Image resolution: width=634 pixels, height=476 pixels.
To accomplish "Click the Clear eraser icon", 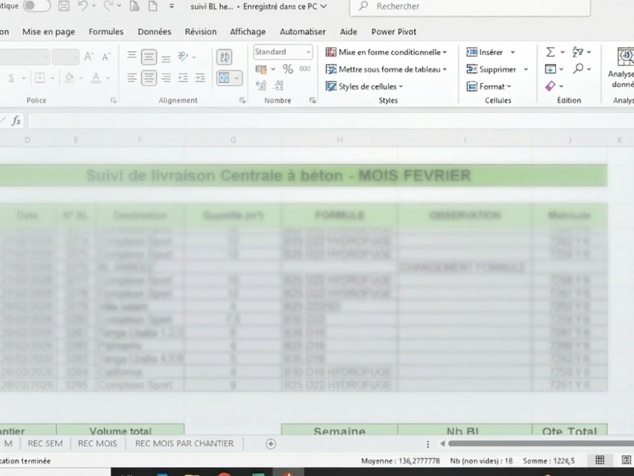I will [550, 86].
